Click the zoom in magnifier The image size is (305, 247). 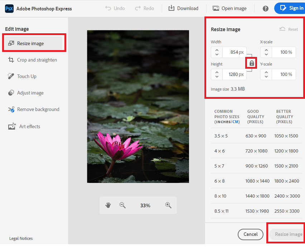168,205
